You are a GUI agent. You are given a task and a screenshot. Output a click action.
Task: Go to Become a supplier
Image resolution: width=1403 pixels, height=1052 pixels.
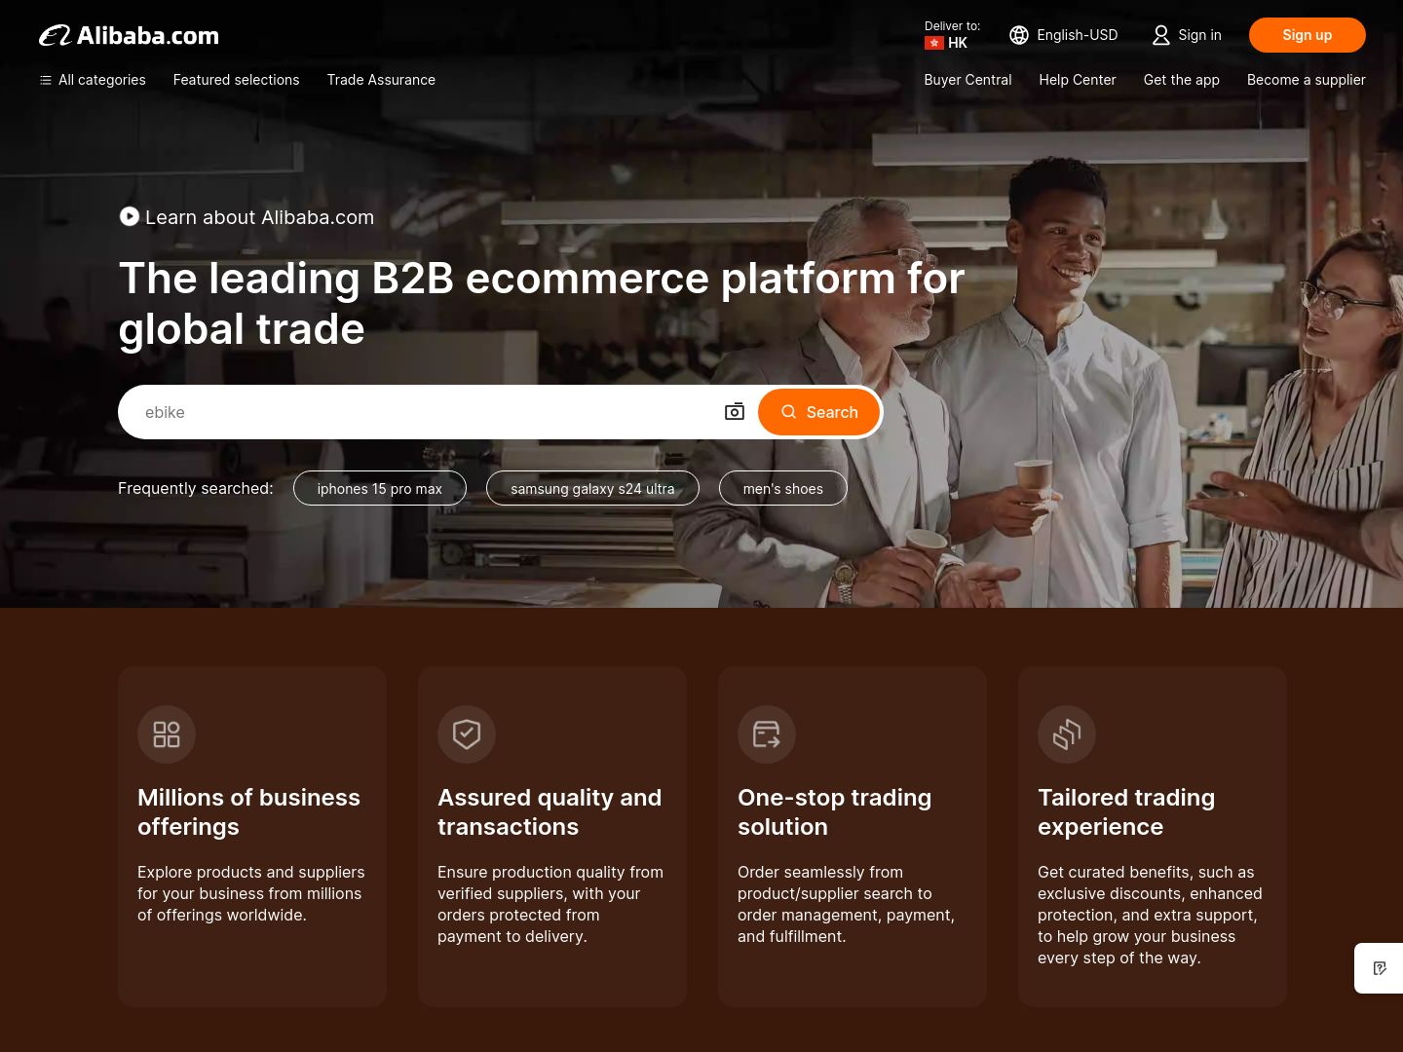point(1306,80)
